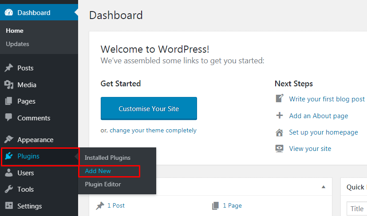Click the pushpin icon next to 1 Post

[x=100, y=205]
